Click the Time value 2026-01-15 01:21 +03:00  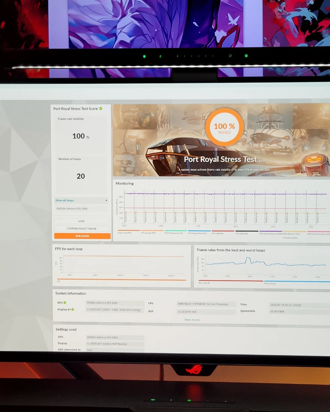299,305
